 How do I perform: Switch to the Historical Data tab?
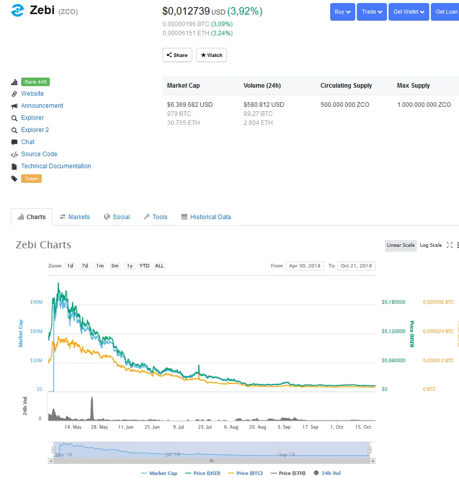[x=206, y=217]
